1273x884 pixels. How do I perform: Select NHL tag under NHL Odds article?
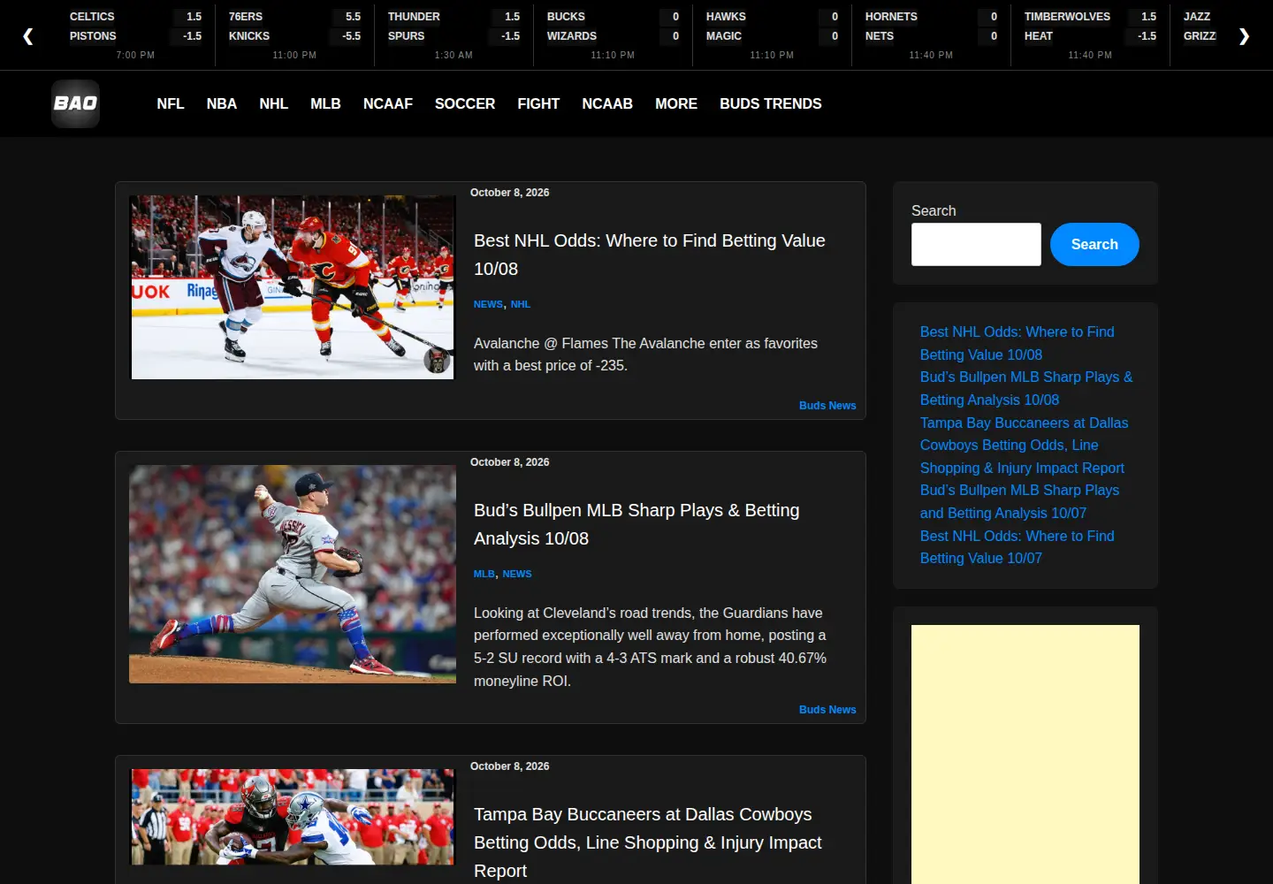[x=521, y=304]
